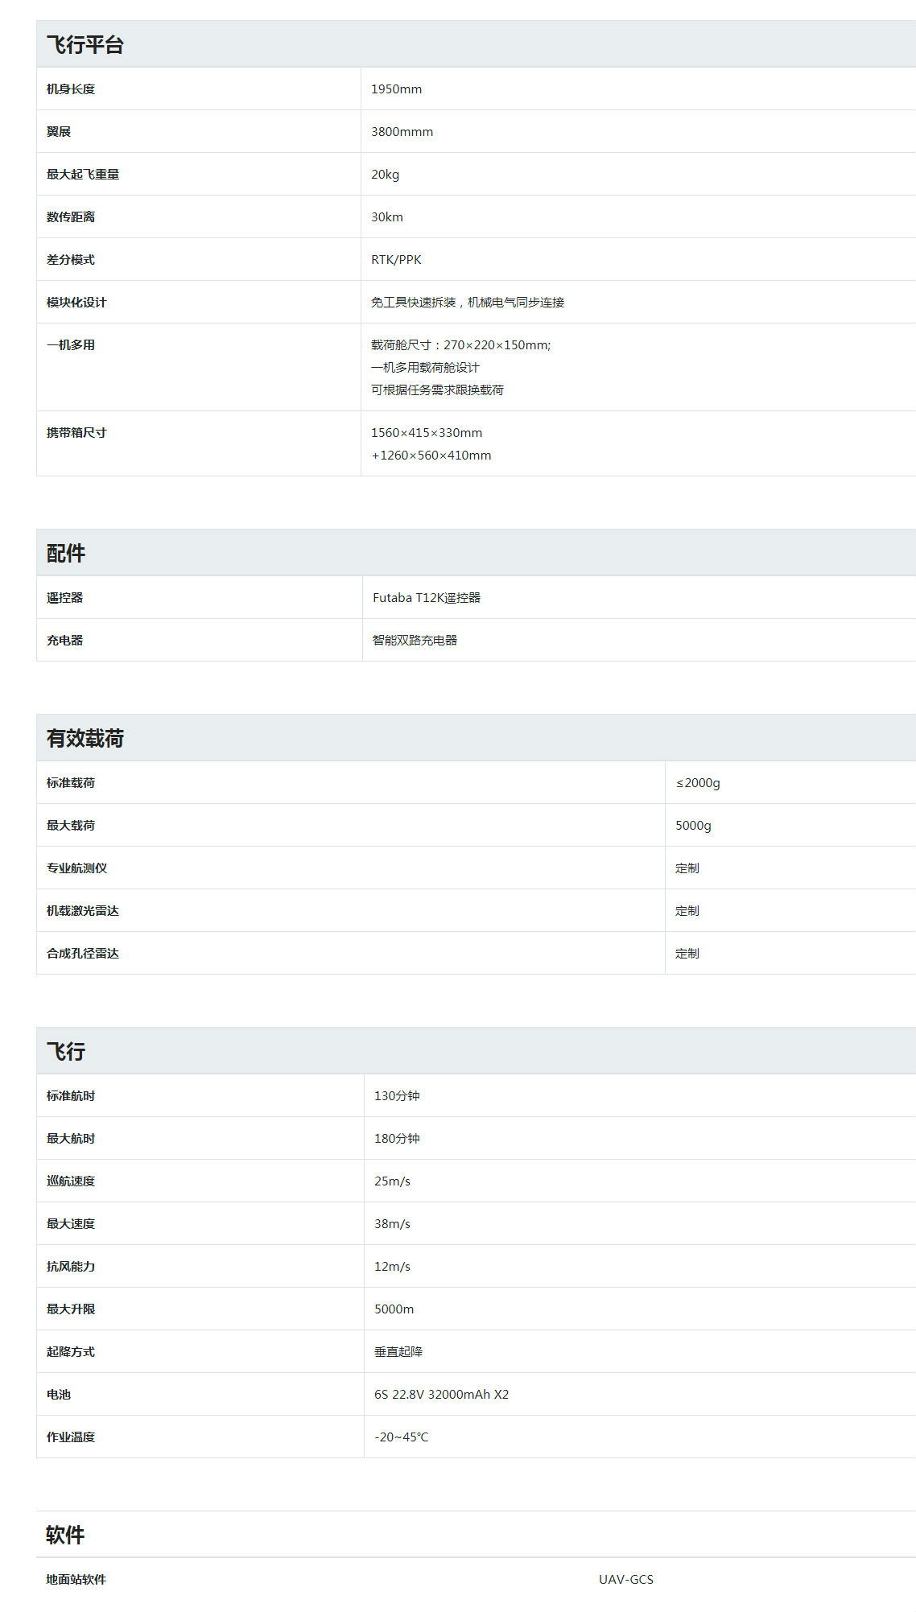Click the 飞行 section header

(66, 1052)
